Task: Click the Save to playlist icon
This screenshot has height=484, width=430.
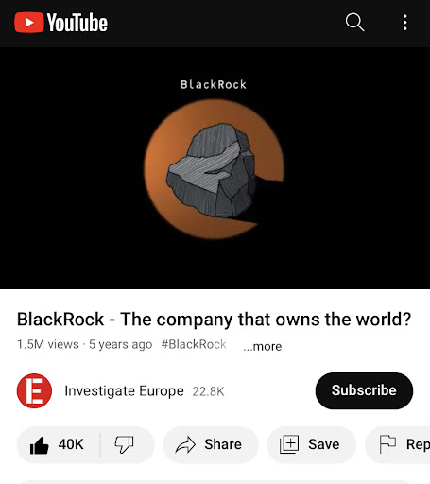Action: [289, 444]
